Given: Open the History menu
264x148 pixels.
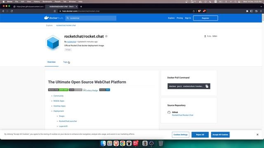Looking at the screenshot, I should click(37, 2).
